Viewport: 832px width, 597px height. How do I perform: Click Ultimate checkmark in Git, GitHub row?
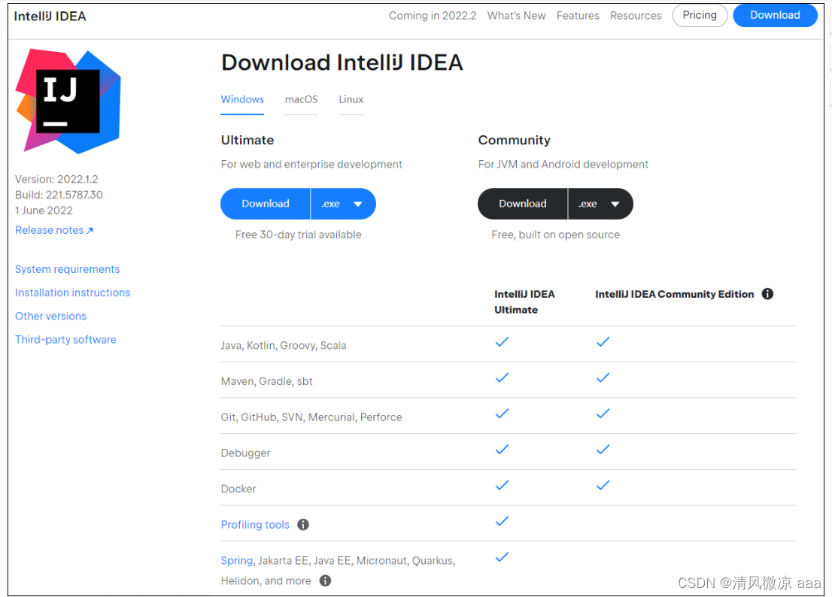502,414
